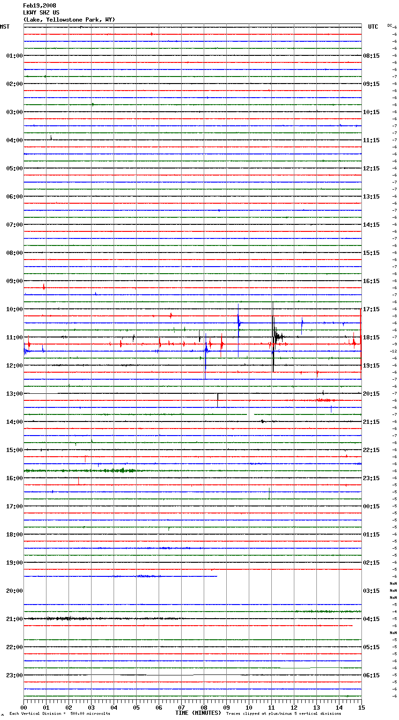Viewport: 399px width, 720px height.
Task: Select the 10:00 MST hour label
Action: 15,309
